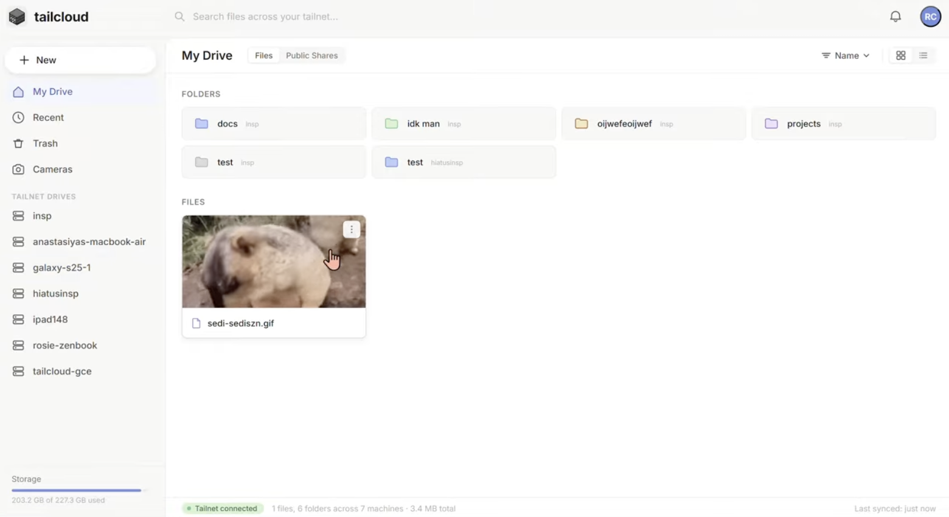
Task: Go to Recent files
Action: tap(48, 117)
